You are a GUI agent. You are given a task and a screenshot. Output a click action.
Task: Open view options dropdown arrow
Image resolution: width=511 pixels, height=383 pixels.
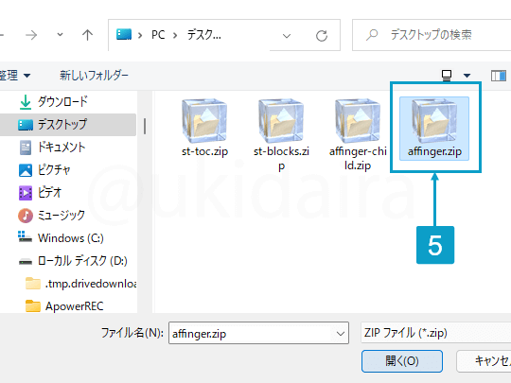467,76
